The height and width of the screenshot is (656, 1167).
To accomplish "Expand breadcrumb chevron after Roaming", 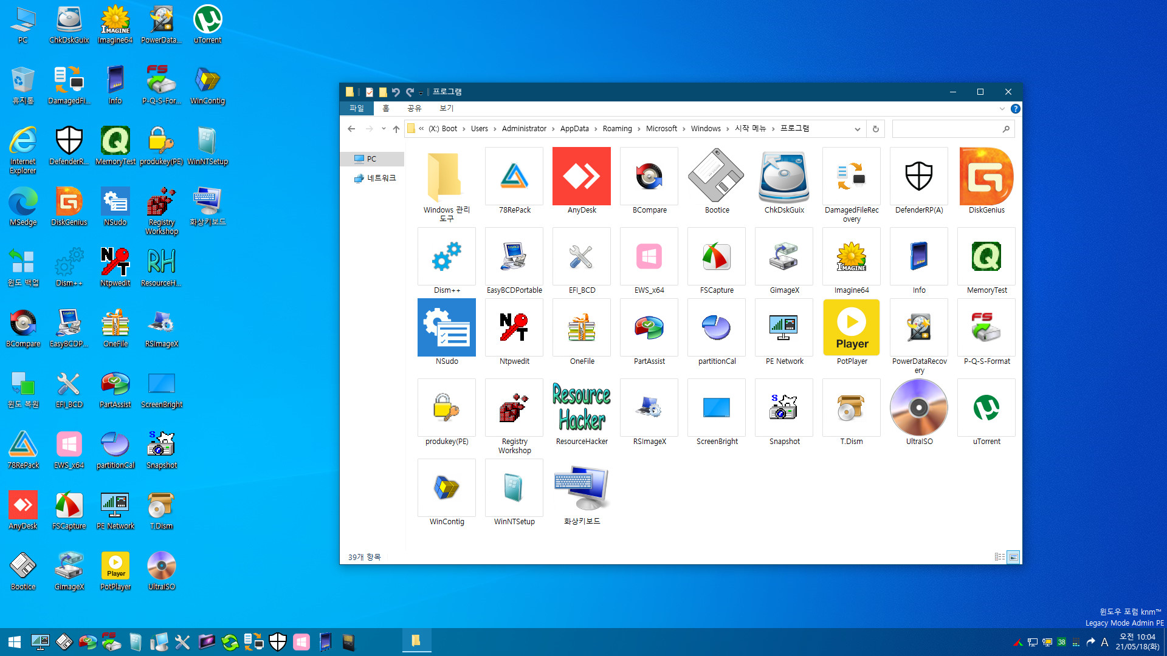I will [639, 129].
